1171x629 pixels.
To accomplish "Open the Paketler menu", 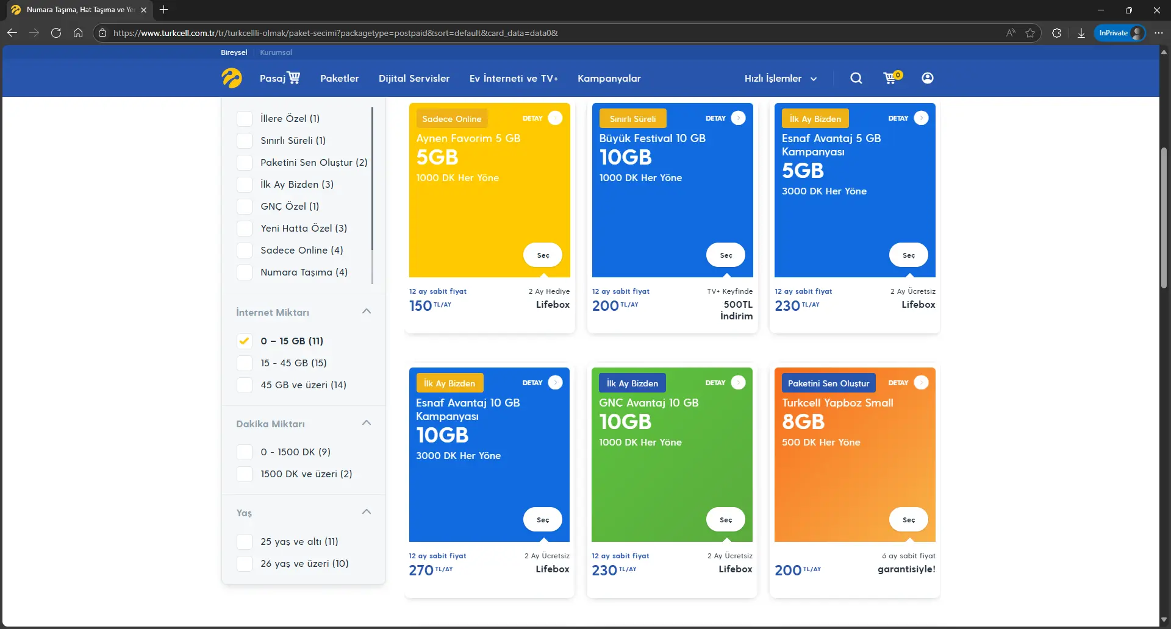I will 340,79.
